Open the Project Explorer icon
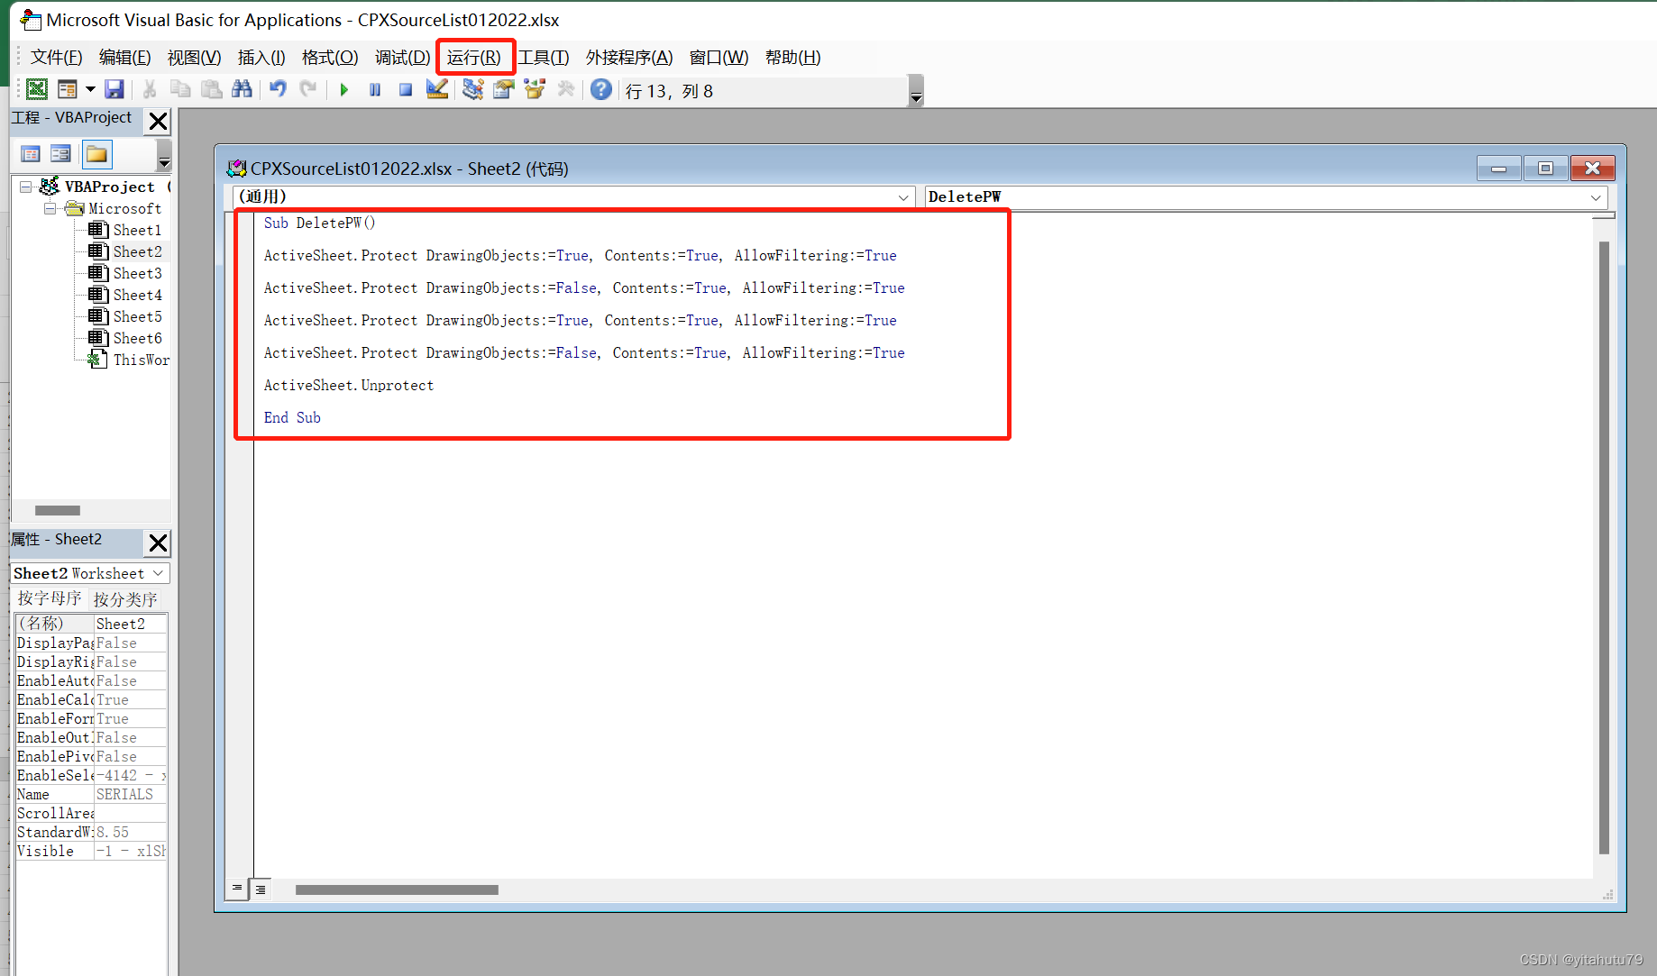Viewport: 1657px width, 976px height. point(473,89)
